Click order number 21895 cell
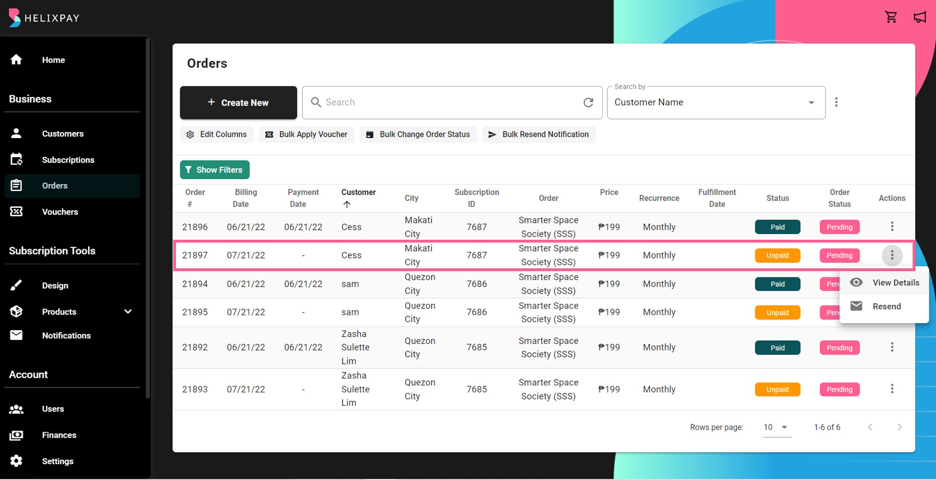 195,312
